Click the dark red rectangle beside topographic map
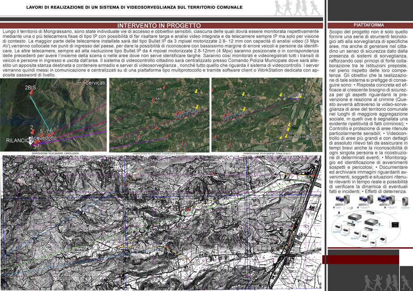The width and height of the screenshot is (413, 291). click(361, 259)
